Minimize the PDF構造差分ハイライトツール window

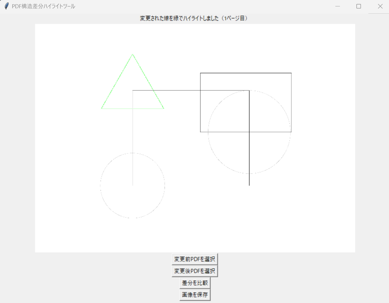[x=337, y=6]
